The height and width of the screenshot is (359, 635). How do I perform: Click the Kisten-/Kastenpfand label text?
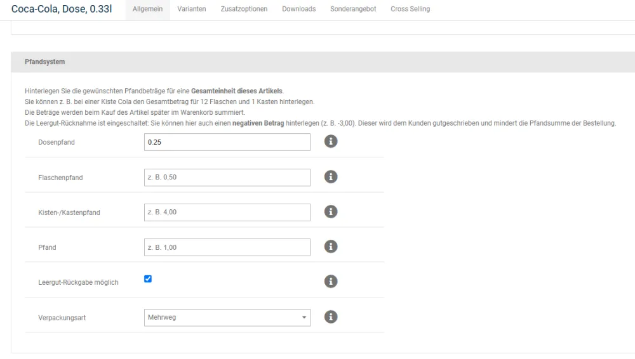(69, 213)
